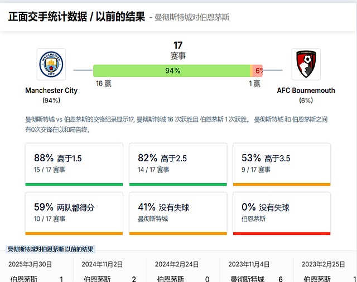Viewport: 357px width, 282px height.
Task: Select the 59% 两队都得分 stat card
Action: (x=74, y=214)
